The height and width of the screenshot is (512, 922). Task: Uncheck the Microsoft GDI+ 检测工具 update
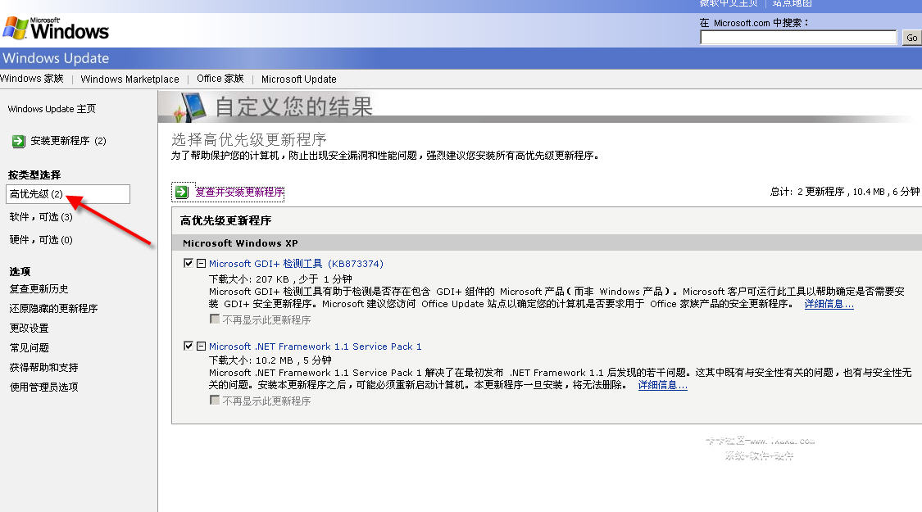point(188,263)
